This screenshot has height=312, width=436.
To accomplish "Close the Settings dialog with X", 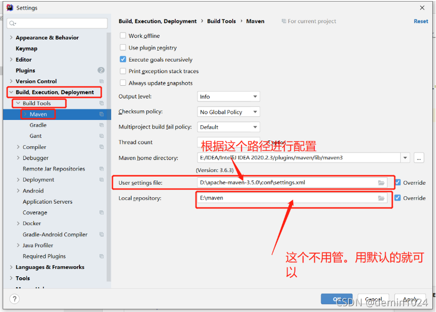I will tap(422, 8).
